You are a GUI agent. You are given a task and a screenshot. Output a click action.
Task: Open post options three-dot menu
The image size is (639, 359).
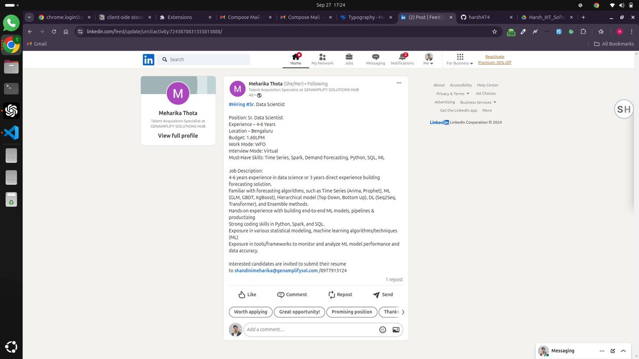[399, 83]
